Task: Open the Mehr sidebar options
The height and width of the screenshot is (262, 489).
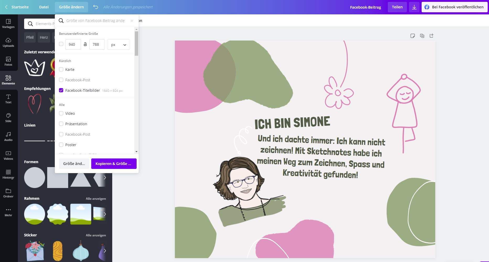Action: [x=8, y=212]
